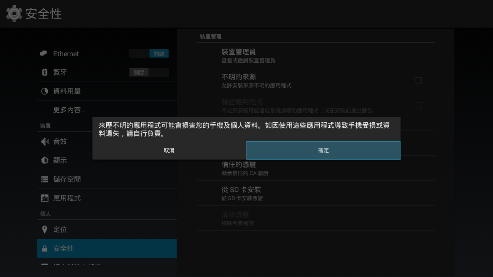493x277 pixels.
Task: Select 從 SD 卡安裝 option
Action: tap(316, 193)
